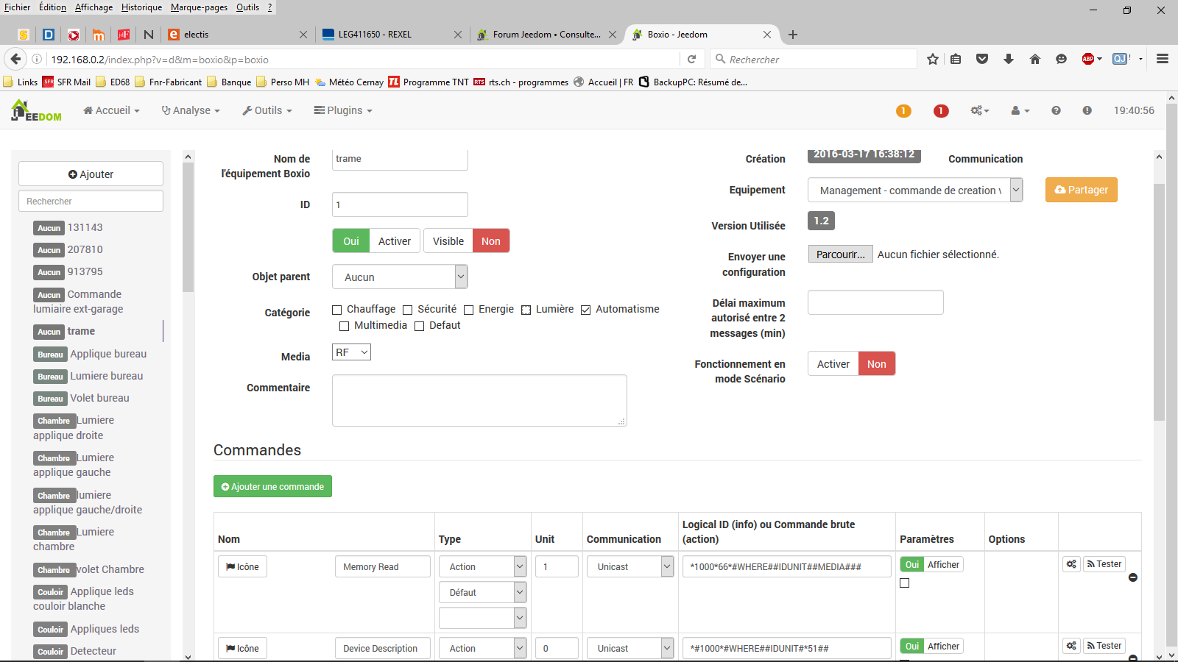Check the Sécurité category checkbox

pyautogui.click(x=407, y=310)
